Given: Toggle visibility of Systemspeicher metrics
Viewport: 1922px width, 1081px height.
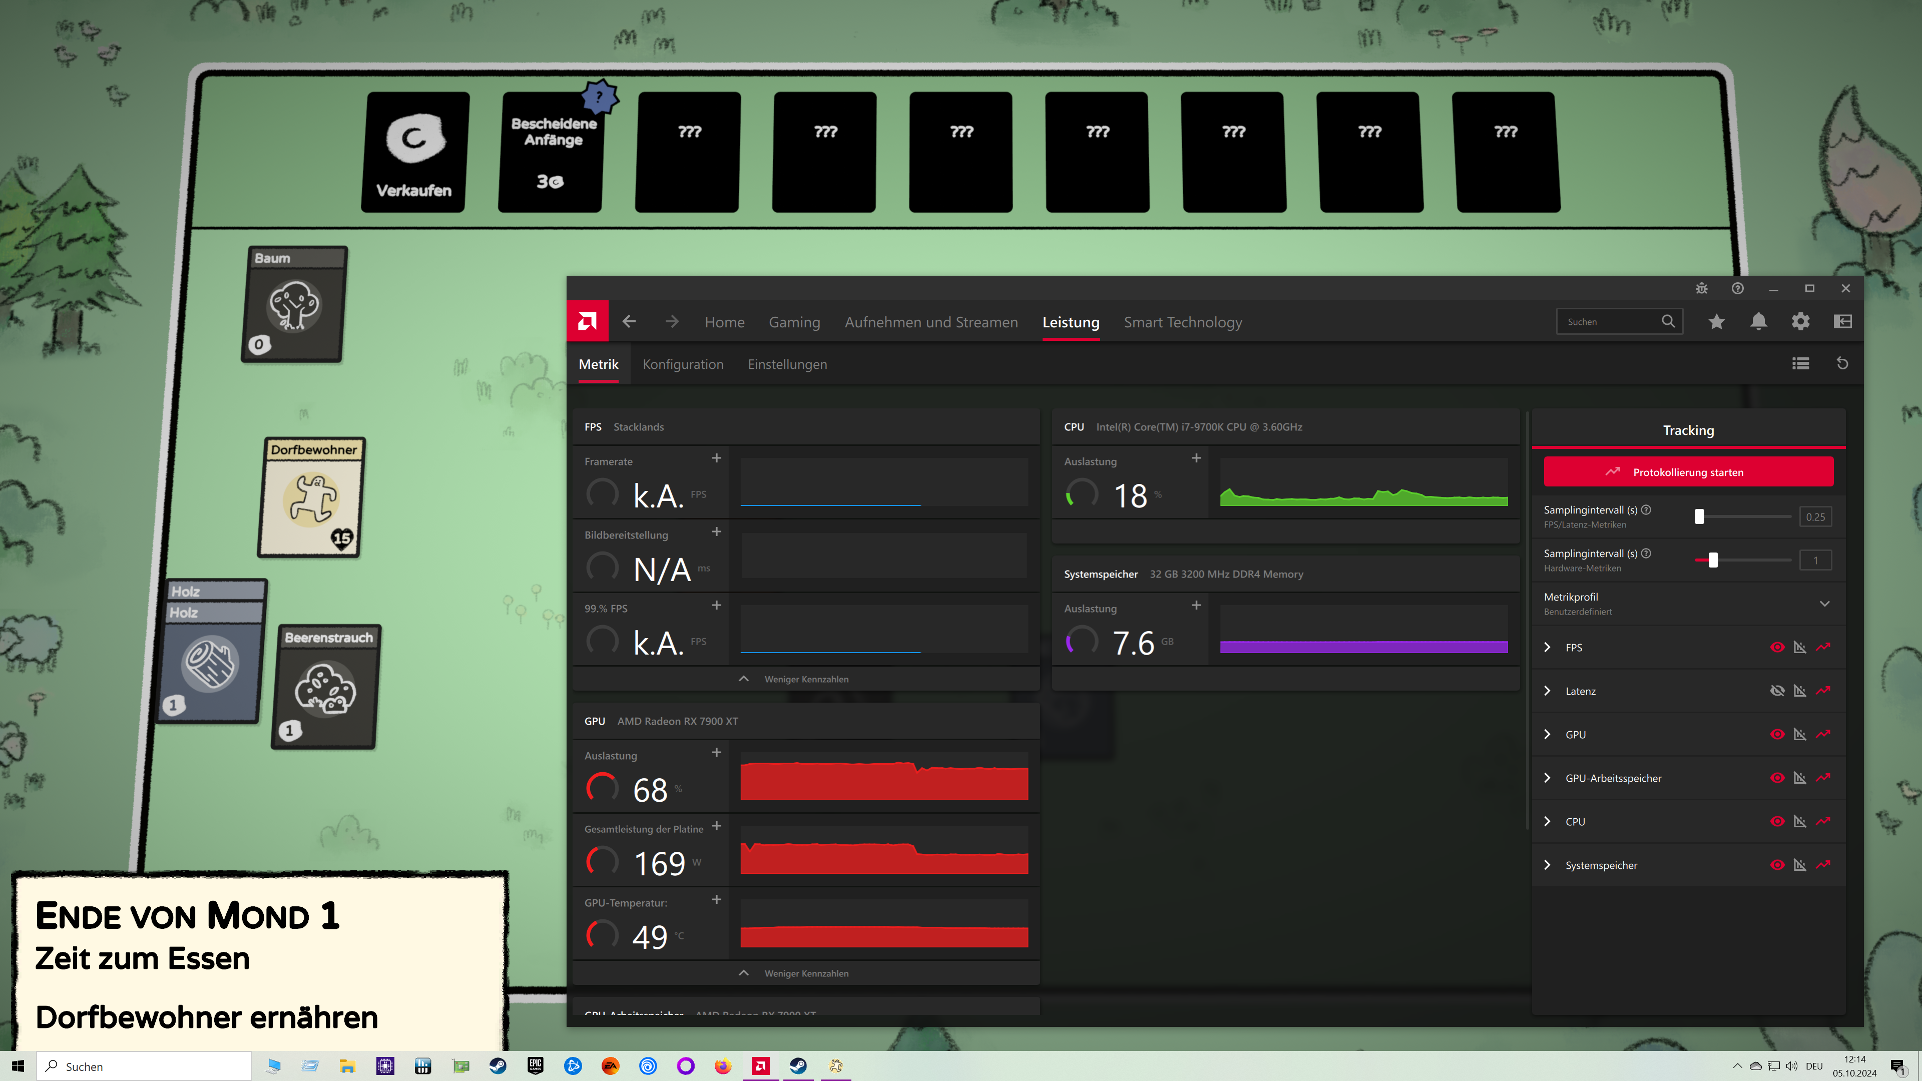Looking at the screenshot, I should click(x=1777, y=865).
